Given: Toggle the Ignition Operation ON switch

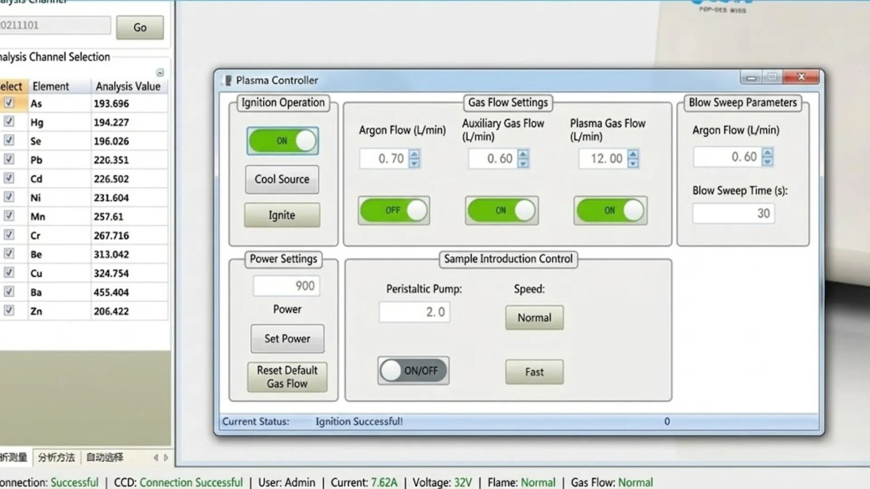Looking at the screenshot, I should [282, 141].
